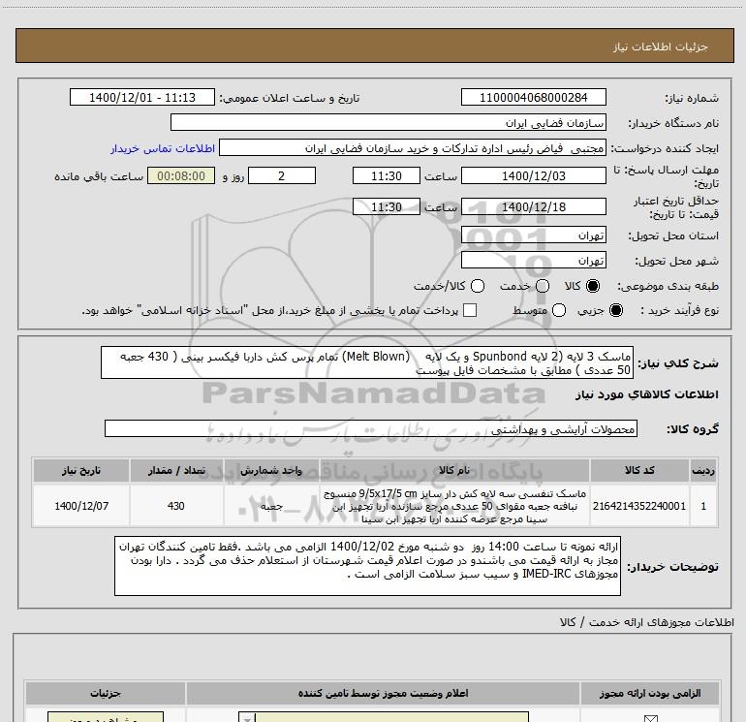Click اعلام وضعیت مجوز column header
The height and width of the screenshot is (722, 746).
click(383, 693)
